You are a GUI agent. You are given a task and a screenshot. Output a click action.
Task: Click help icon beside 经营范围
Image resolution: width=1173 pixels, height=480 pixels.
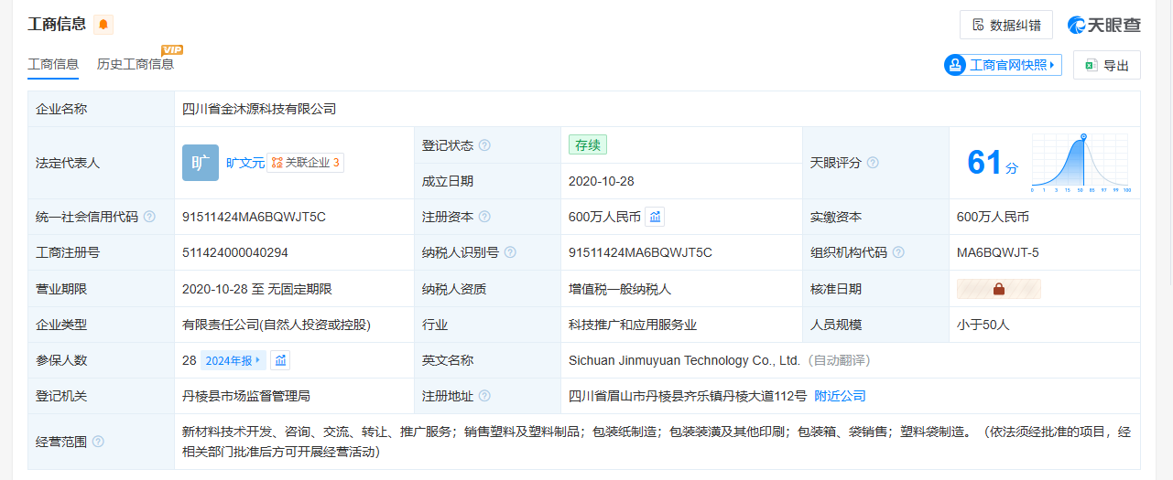pyautogui.click(x=98, y=442)
